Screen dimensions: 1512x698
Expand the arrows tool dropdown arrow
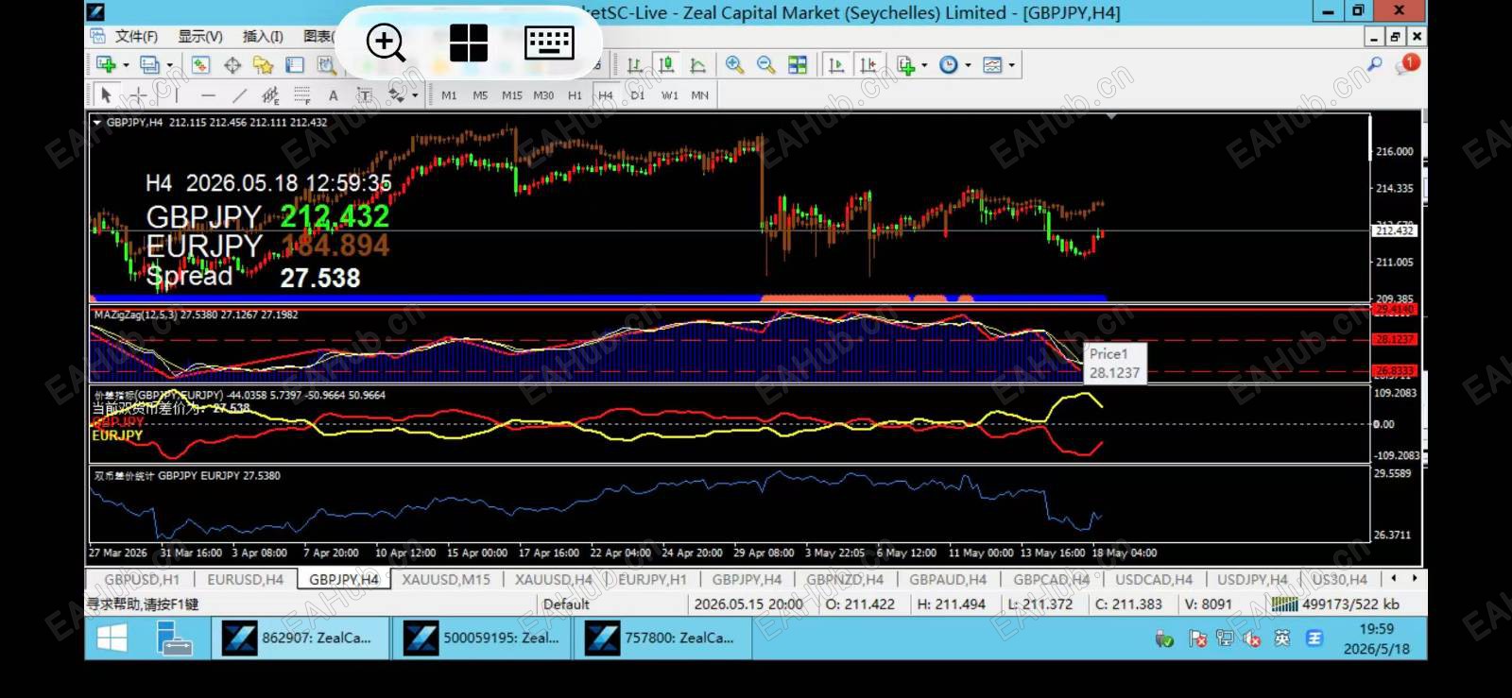pyautogui.click(x=415, y=95)
